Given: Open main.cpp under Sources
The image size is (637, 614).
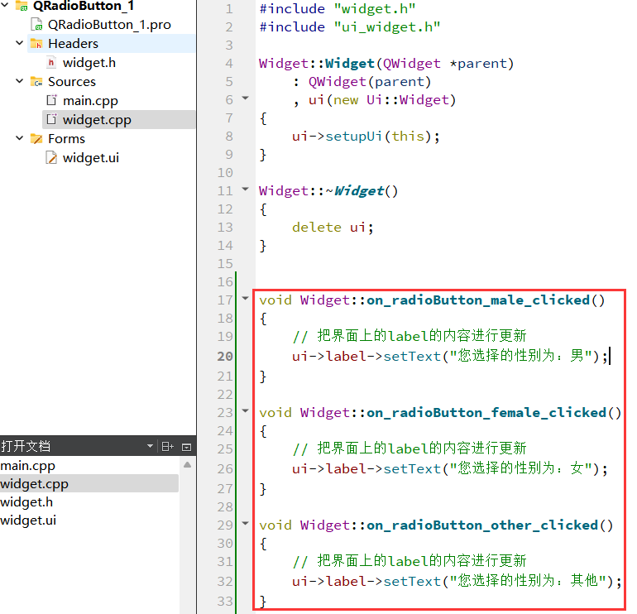Looking at the screenshot, I should tap(90, 101).
